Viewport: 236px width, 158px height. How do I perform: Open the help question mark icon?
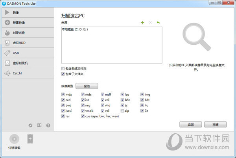tap(48, 125)
